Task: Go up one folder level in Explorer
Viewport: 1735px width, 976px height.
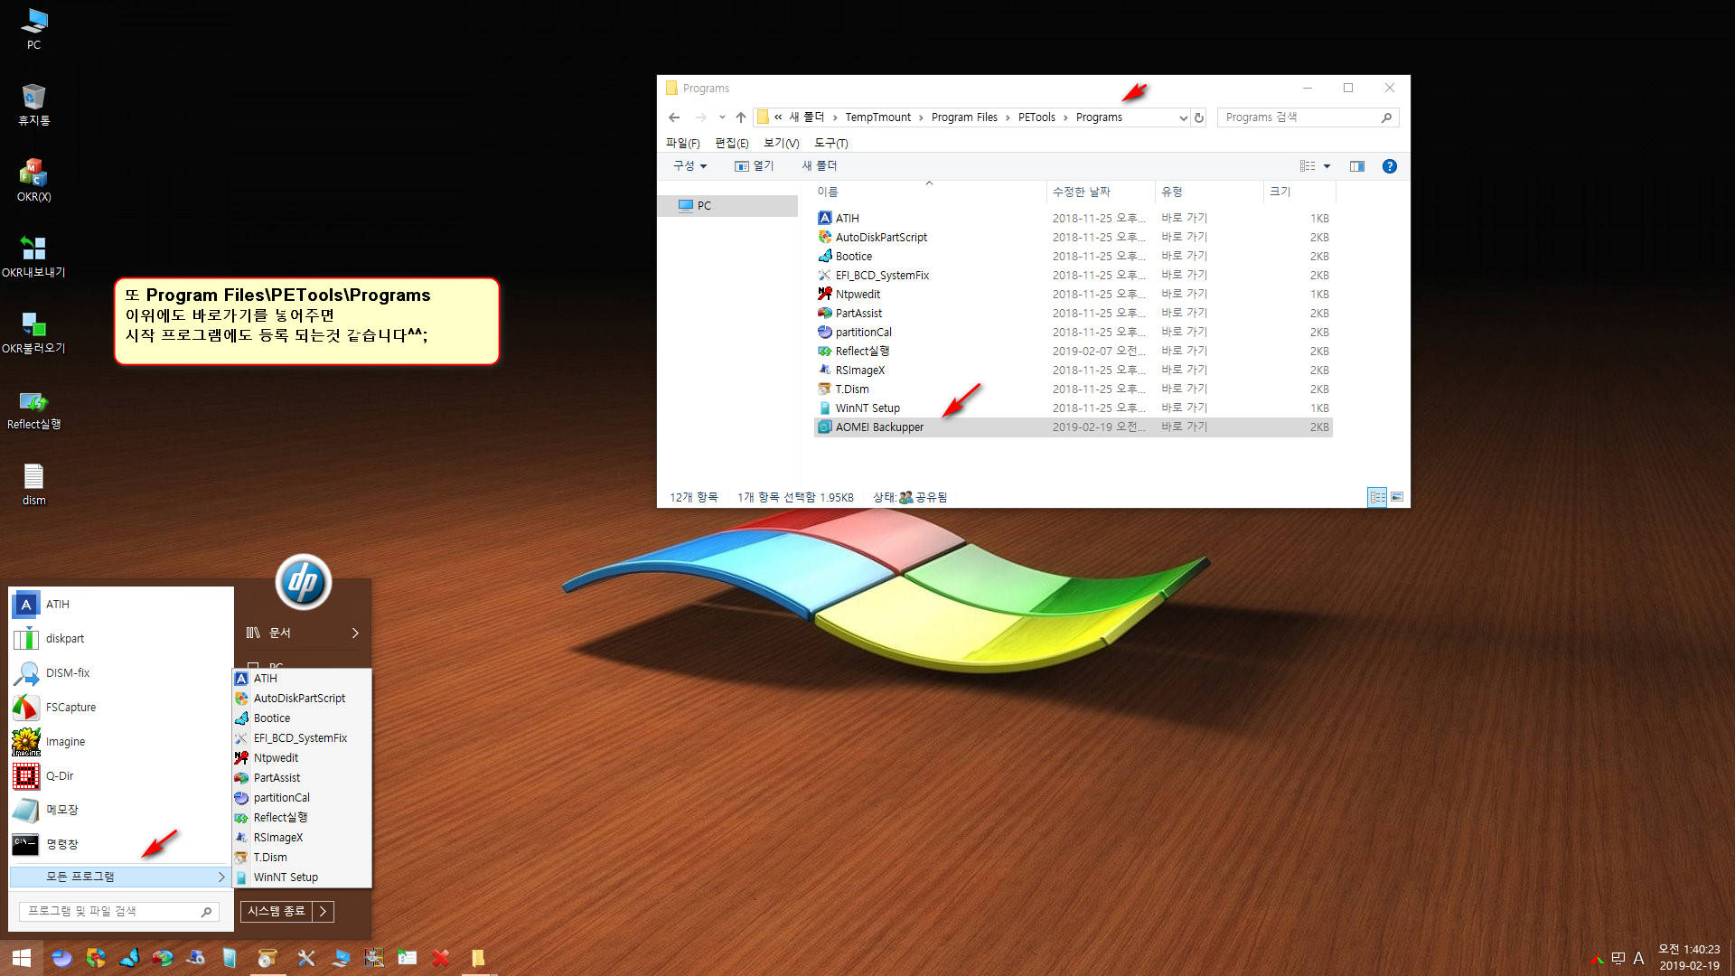Action: 741,117
